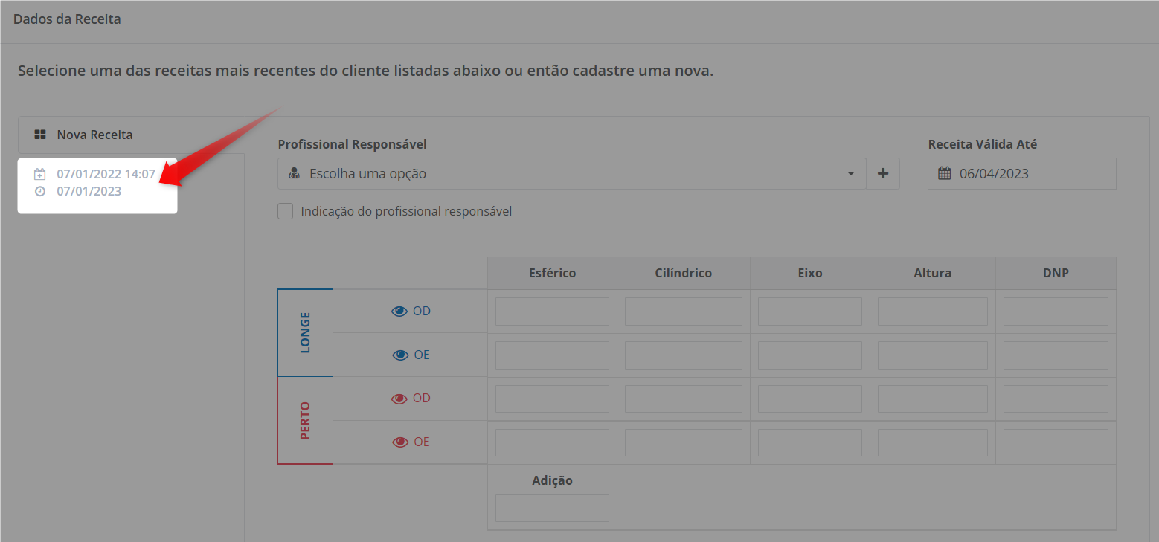Click the blue eye icon for Longe OE
Viewport: 1159px width, 542px height.
click(400, 355)
